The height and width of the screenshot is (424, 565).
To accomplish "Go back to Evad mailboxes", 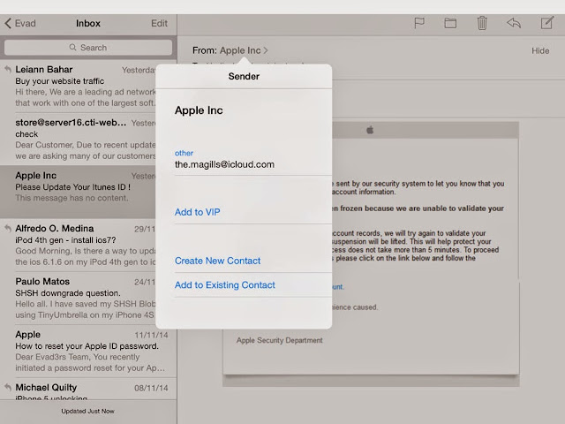I will (20, 24).
